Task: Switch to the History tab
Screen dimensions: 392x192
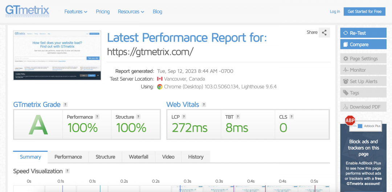Action: (x=196, y=157)
